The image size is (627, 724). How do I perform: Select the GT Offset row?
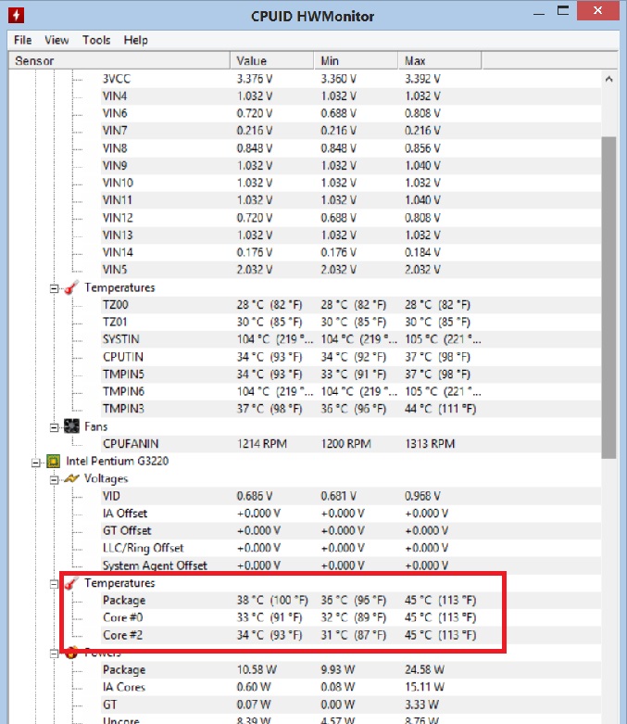tap(351, 530)
